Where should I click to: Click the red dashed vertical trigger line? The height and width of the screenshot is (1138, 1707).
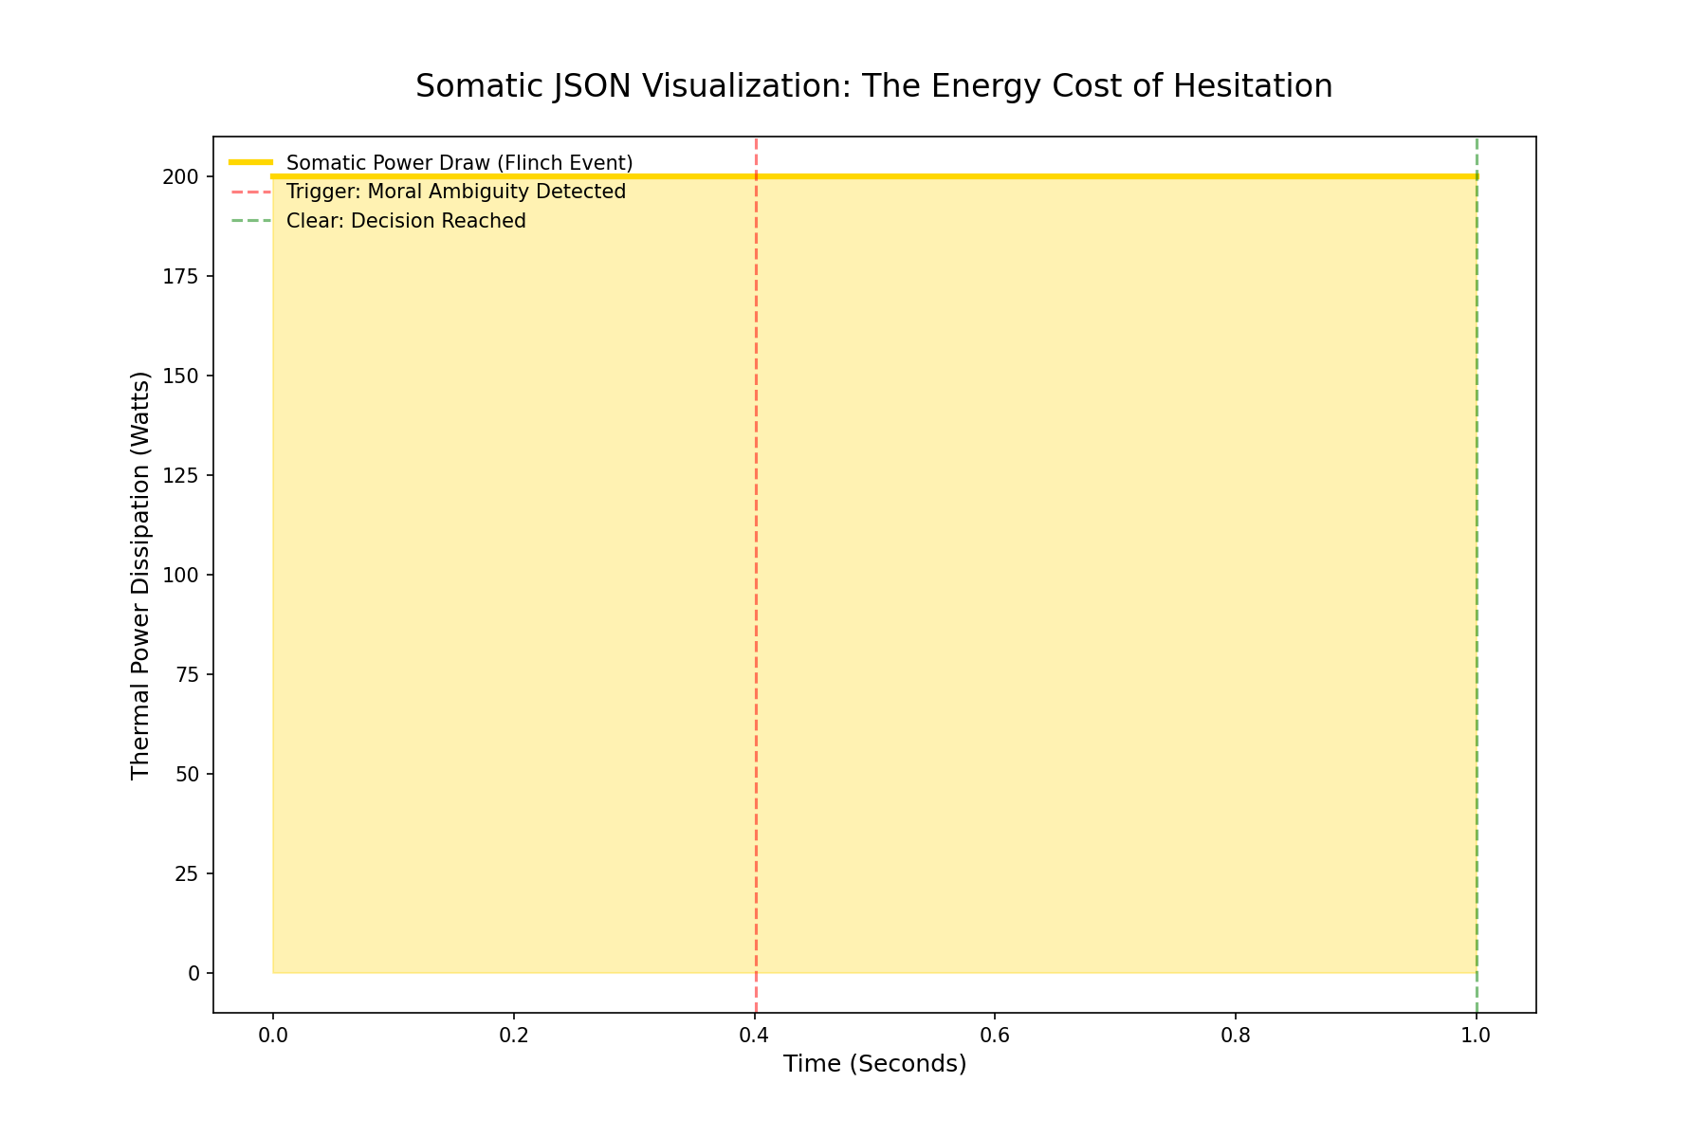[756, 569]
